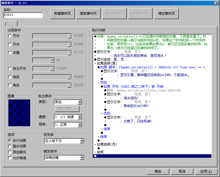This screenshot has height=177, width=220.
Task: Select the highlighted empty command row at bottom
Action: (x=152, y=156)
